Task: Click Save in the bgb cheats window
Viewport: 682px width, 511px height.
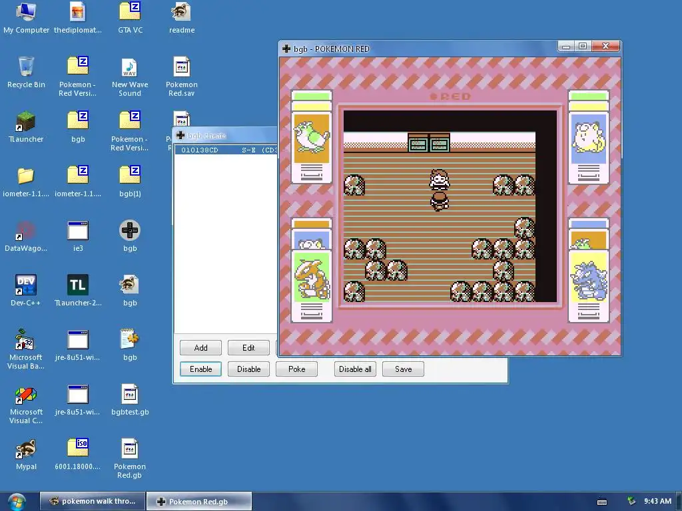Action: tap(403, 369)
